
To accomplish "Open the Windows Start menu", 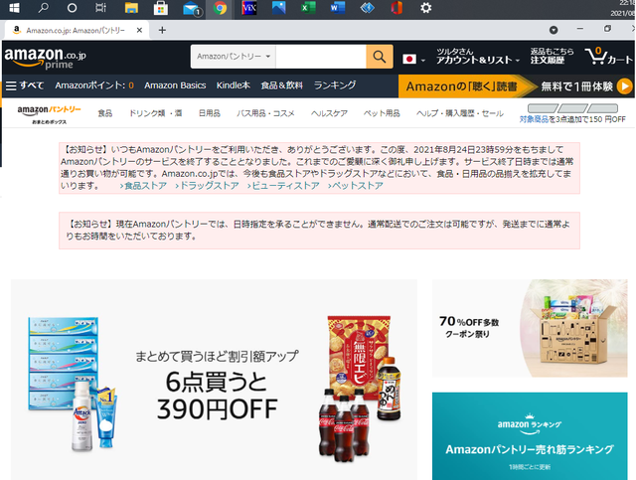I will pos(14,8).
